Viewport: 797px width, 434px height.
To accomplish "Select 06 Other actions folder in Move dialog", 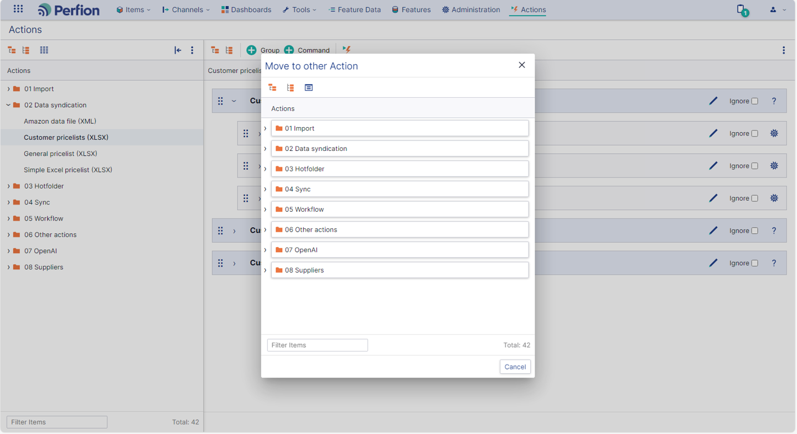I will point(400,229).
